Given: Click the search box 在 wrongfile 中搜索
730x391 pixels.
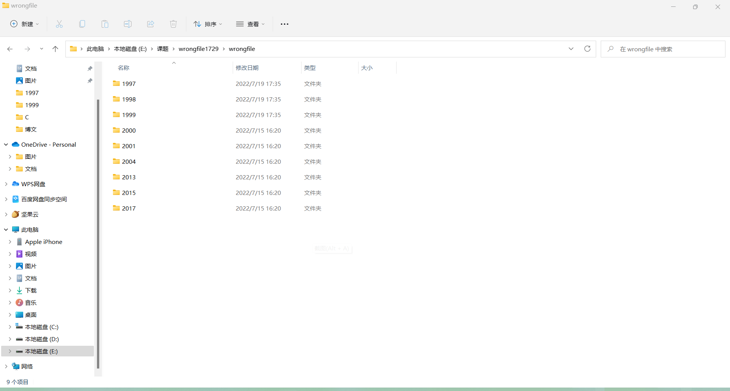Looking at the screenshot, I should coord(663,49).
